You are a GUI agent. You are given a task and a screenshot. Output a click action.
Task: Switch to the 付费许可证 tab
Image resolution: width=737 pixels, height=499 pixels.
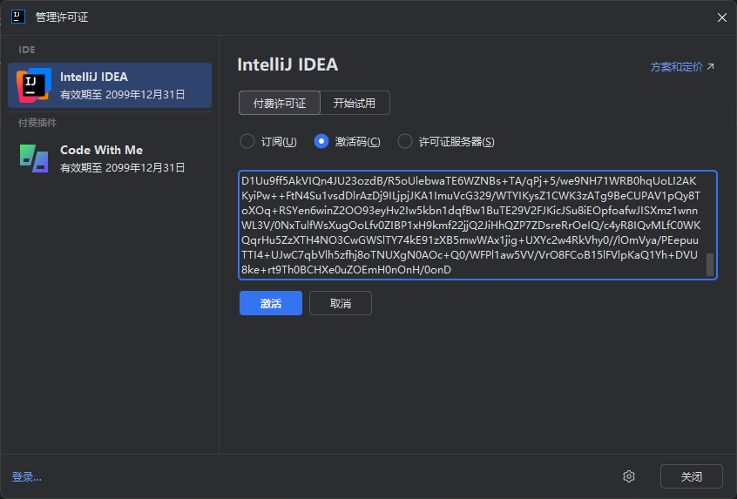click(x=280, y=103)
